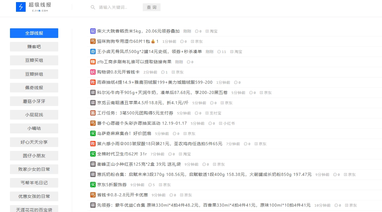382x212 pixels.
Task: Click the green 买 icon on 京东5折服饰券
Action: click(x=93, y=185)
